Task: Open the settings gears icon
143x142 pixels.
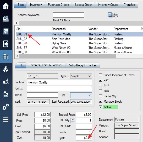Action: pyautogui.click(x=6, y=107)
